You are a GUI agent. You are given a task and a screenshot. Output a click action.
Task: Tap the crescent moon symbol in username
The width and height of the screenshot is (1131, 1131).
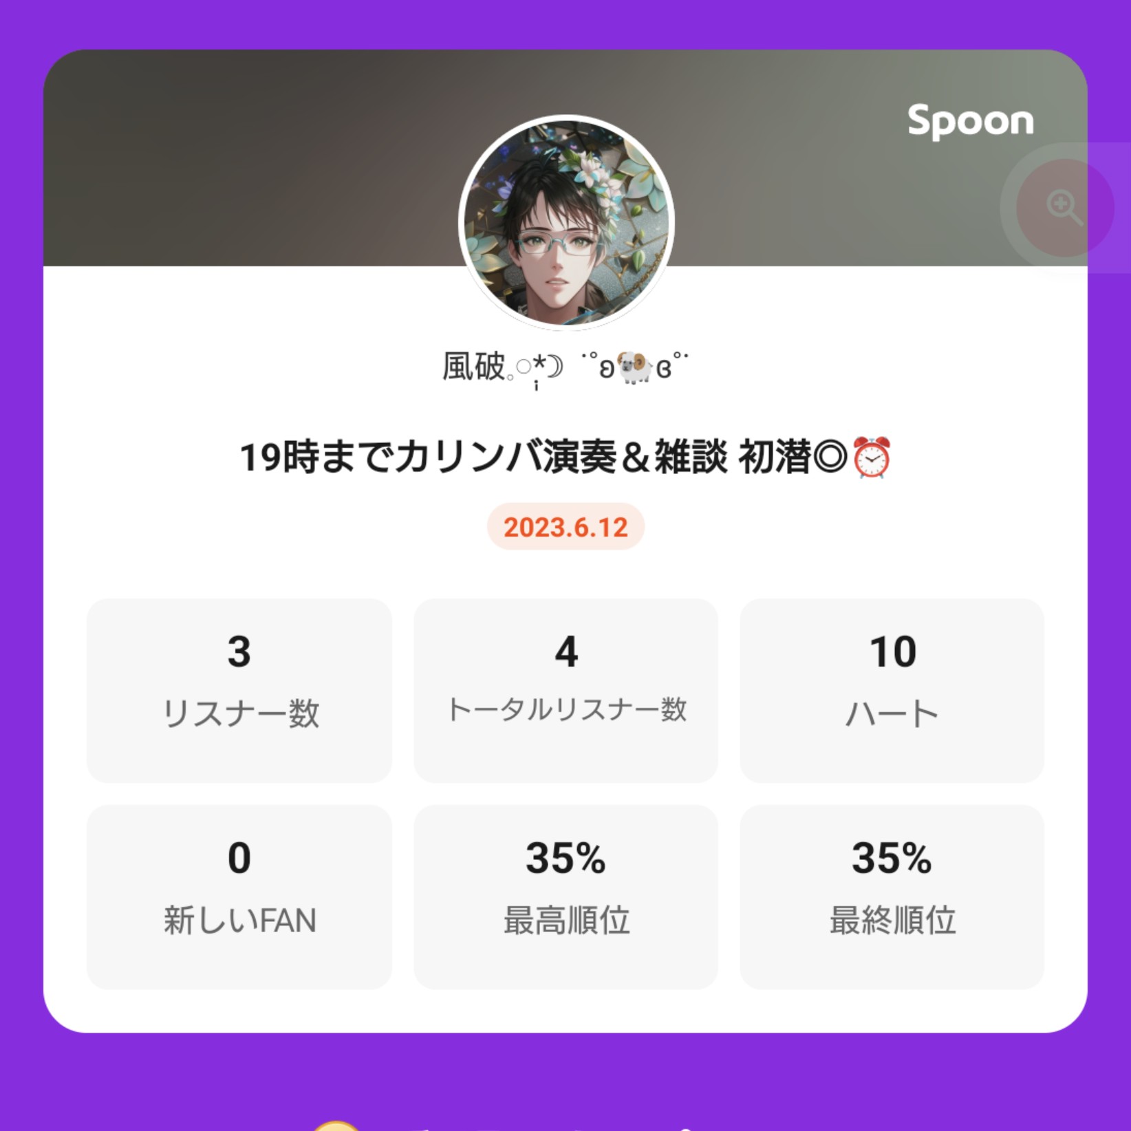pos(554,367)
